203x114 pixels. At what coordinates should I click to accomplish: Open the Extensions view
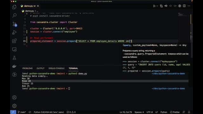coord(14,41)
